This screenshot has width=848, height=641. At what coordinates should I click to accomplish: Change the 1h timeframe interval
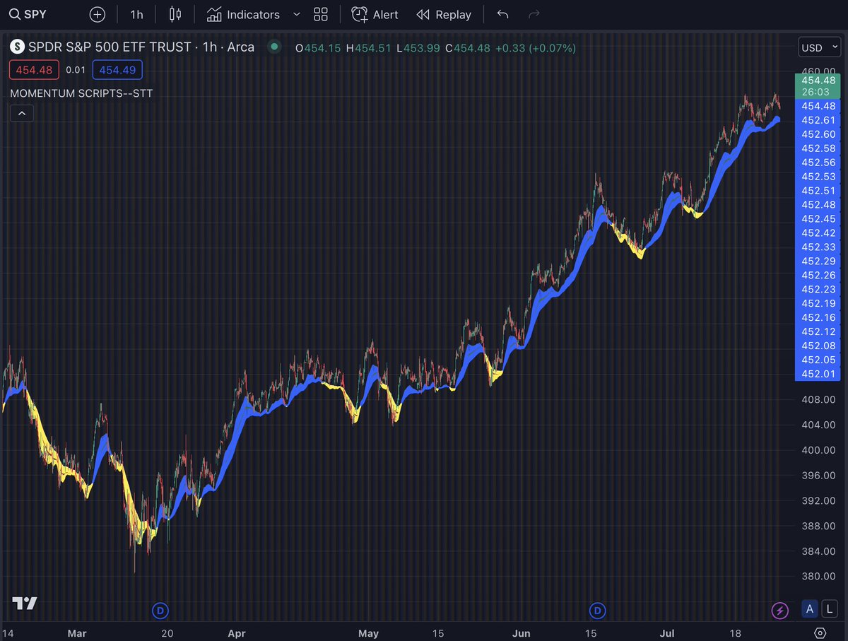tap(136, 14)
